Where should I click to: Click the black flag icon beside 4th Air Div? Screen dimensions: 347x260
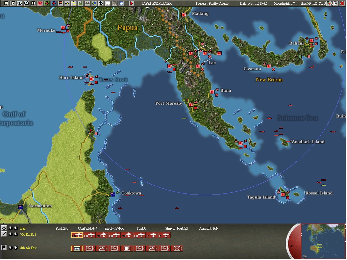[x=4, y=248]
